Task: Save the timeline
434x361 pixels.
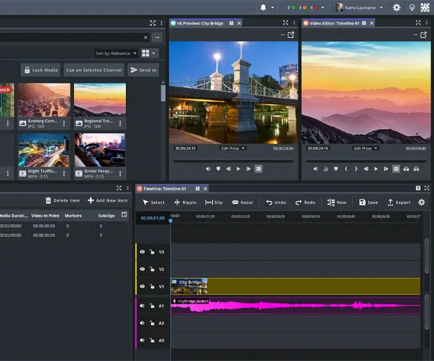Action: pyautogui.click(x=369, y=202)
